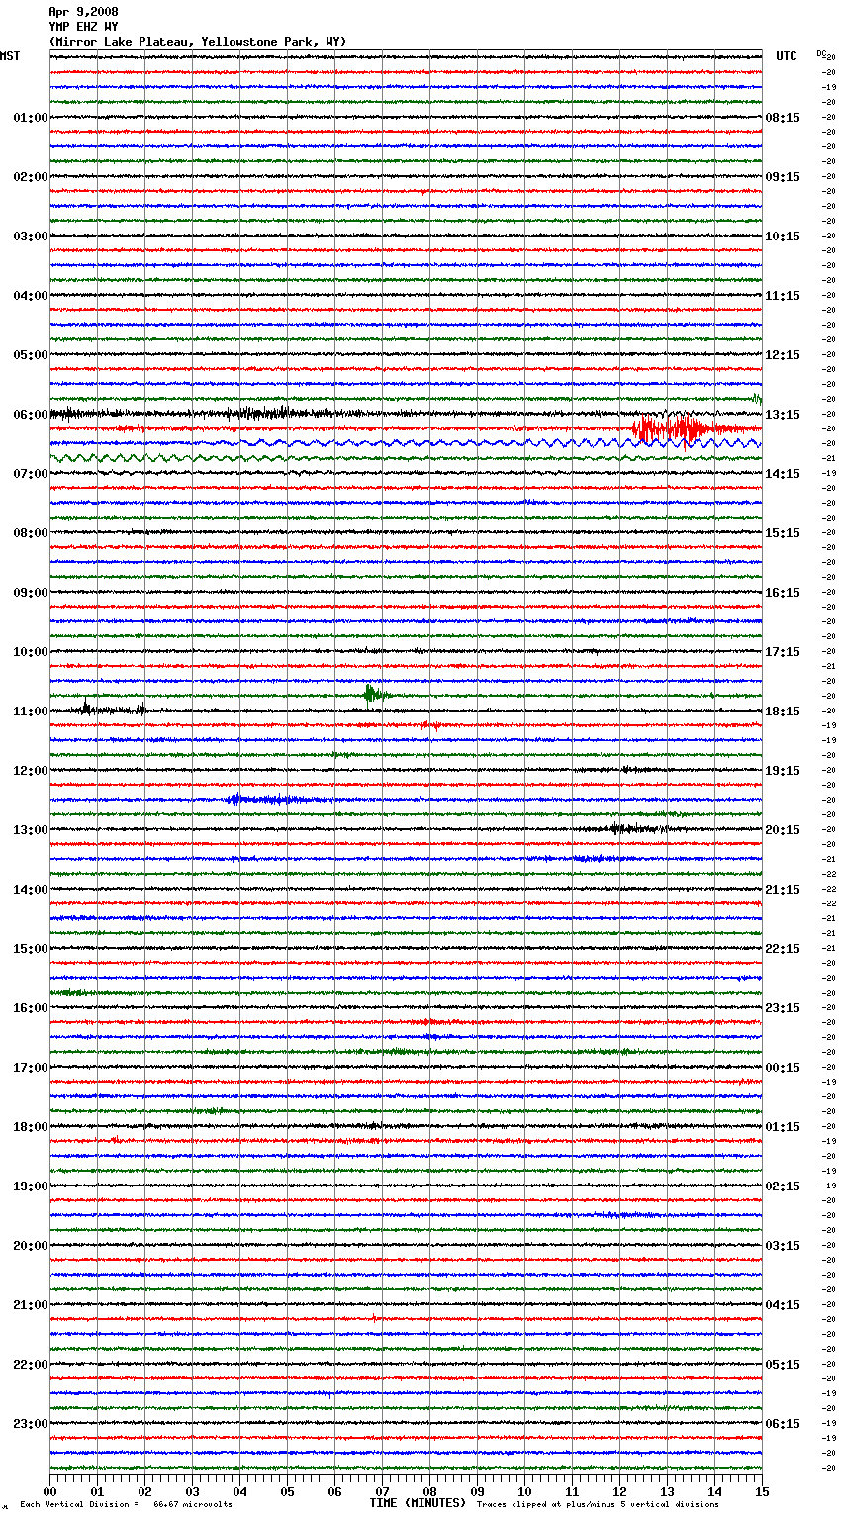Click minute tick label 15 on bottom axis
The width and height of the screenshot is (841, 1518).
pos(762,1491)
